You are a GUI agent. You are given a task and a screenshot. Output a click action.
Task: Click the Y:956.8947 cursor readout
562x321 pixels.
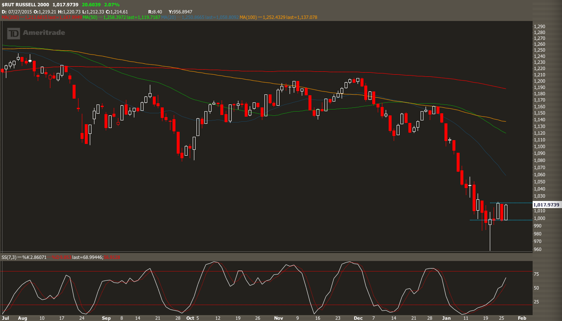tap(180, 11)
